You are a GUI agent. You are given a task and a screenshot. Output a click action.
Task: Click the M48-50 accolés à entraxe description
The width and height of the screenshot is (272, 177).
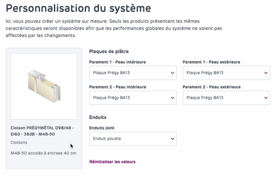[43, 153]
